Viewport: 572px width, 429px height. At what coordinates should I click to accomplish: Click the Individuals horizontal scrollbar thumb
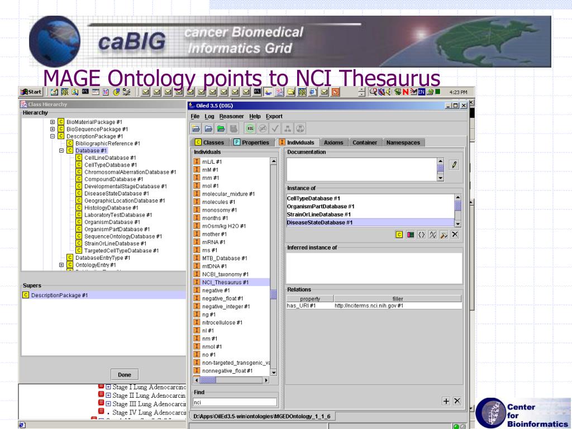(x=208, y=380)
